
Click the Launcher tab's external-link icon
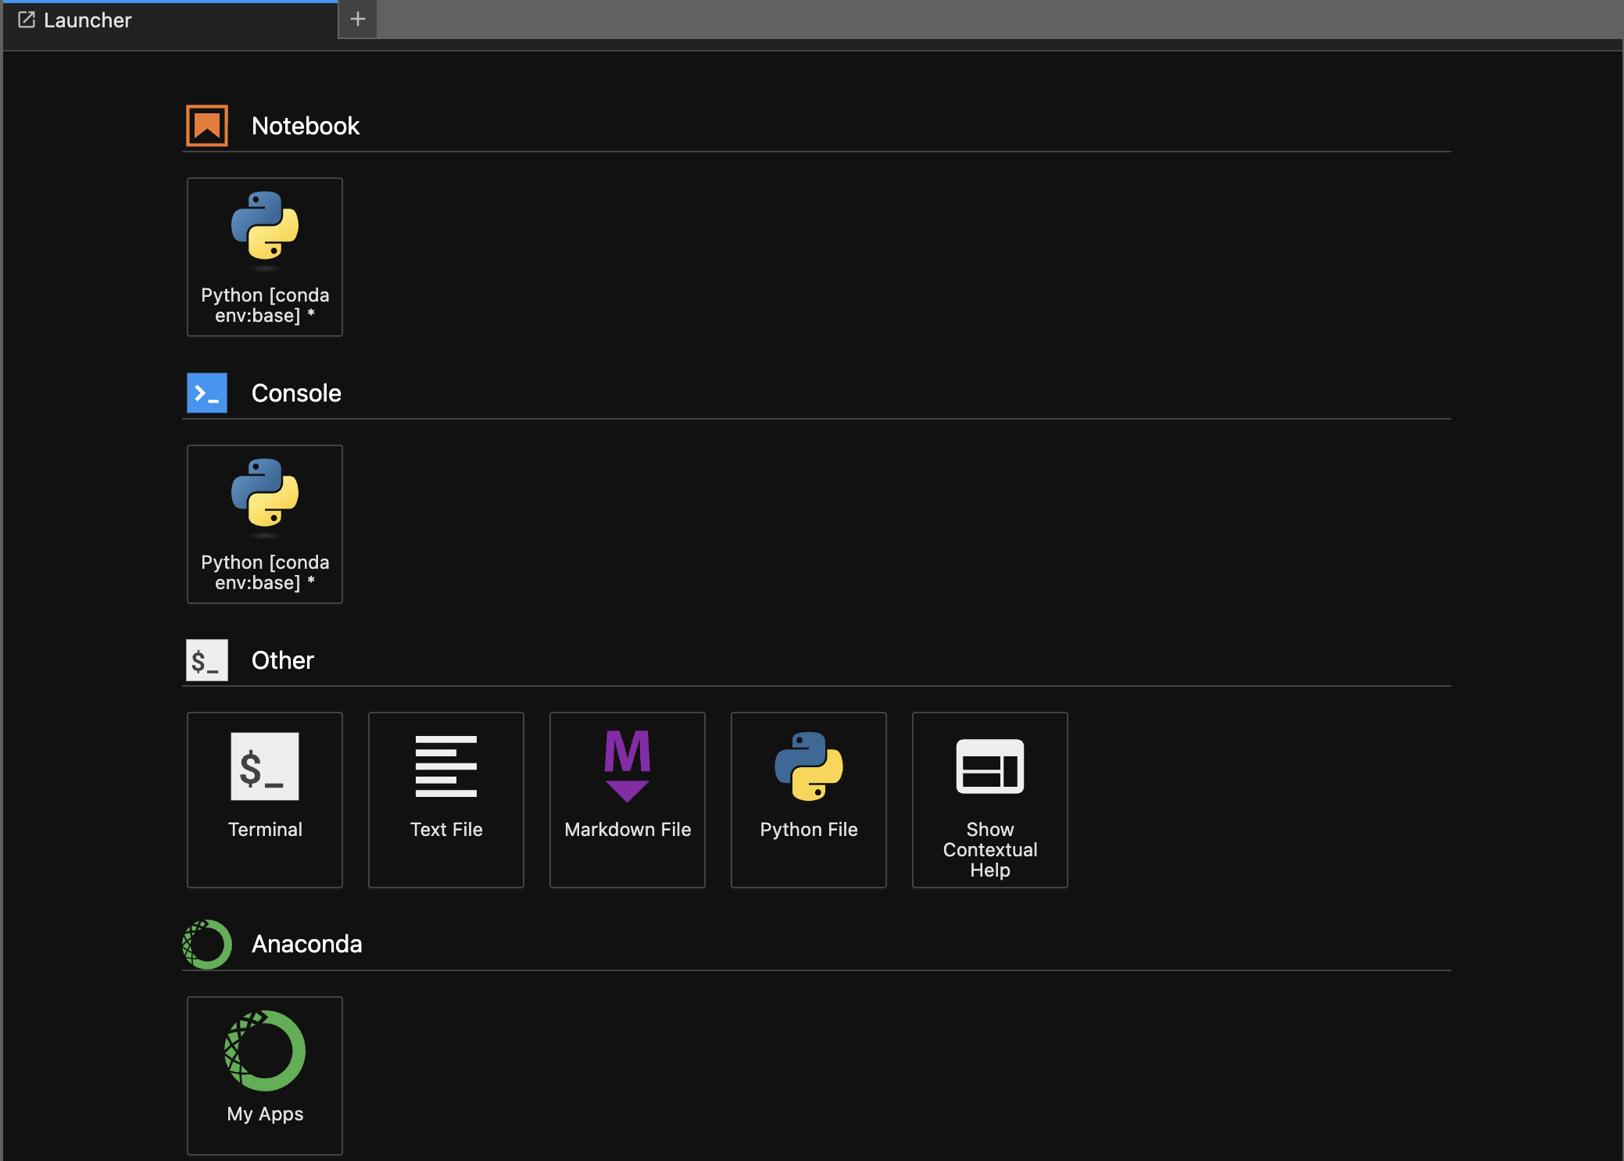(27, 20)
